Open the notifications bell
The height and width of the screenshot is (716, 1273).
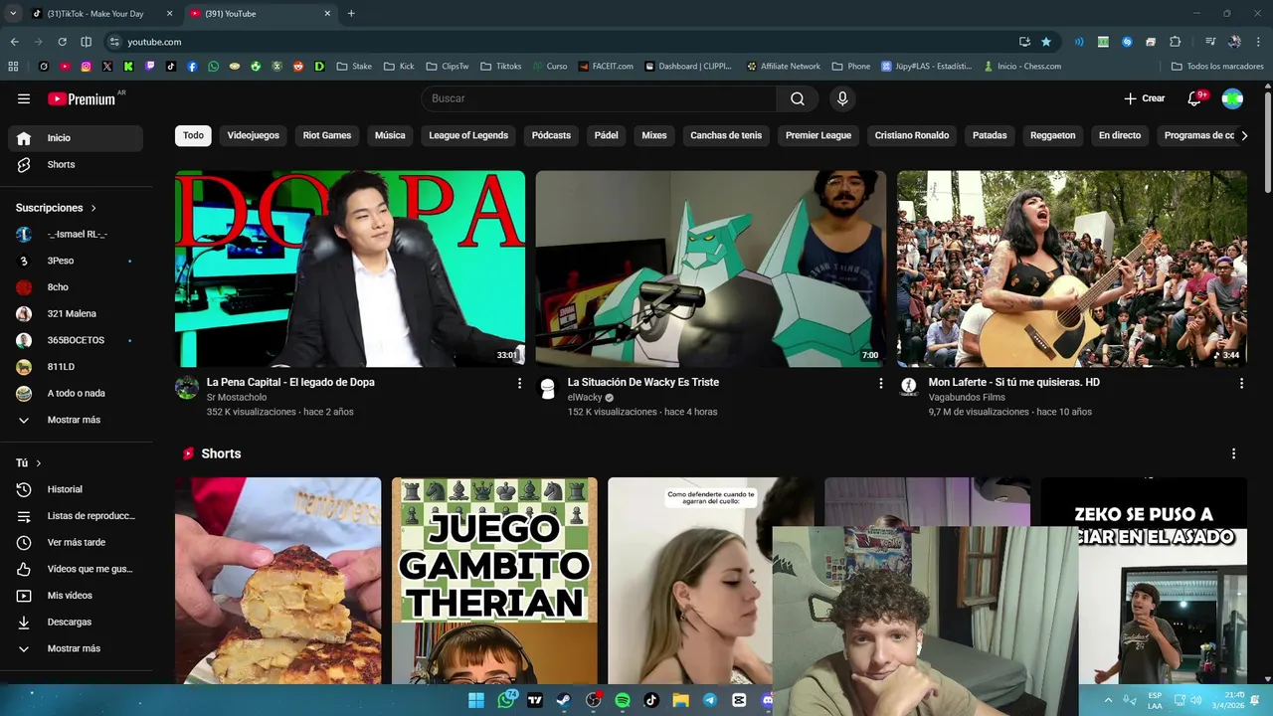pos(1195,98)
